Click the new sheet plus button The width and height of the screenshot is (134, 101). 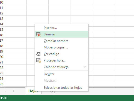[53, 92]
